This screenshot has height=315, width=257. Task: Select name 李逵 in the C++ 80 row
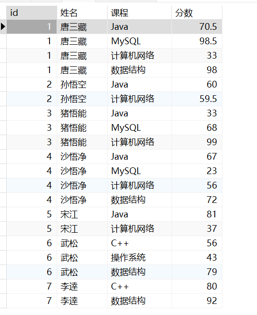[x=82, y=287]
